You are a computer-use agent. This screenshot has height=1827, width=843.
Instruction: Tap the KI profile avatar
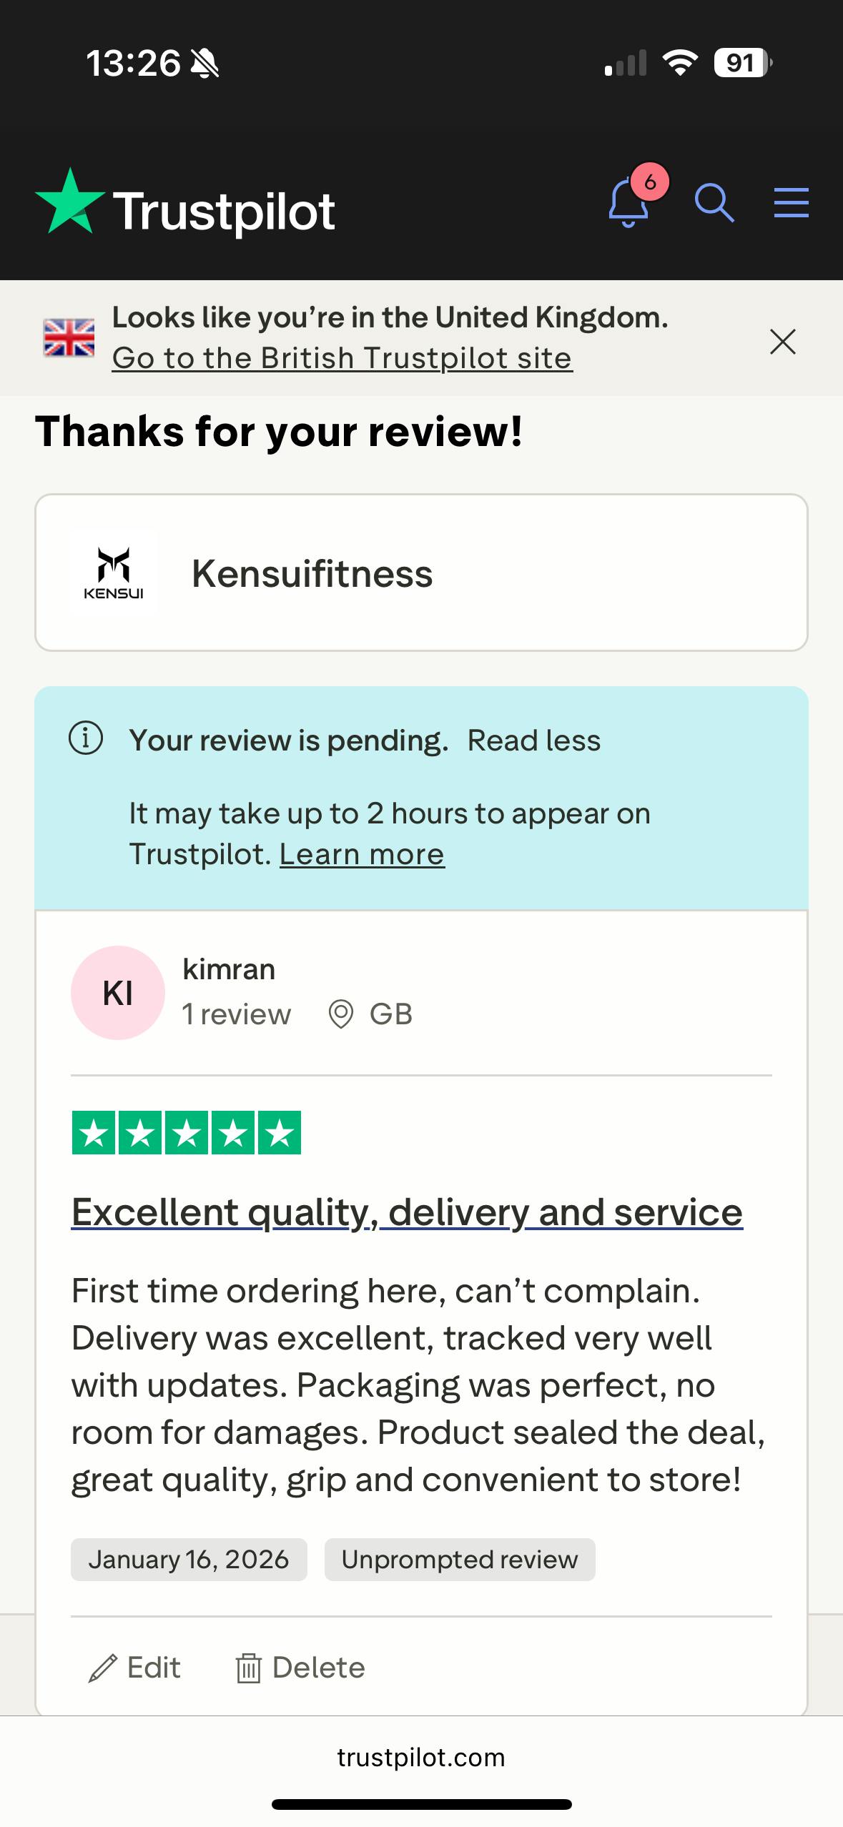coord(118,993)
